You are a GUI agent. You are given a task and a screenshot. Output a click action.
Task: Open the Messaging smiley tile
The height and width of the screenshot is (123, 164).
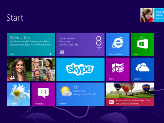tap(43, 94)
